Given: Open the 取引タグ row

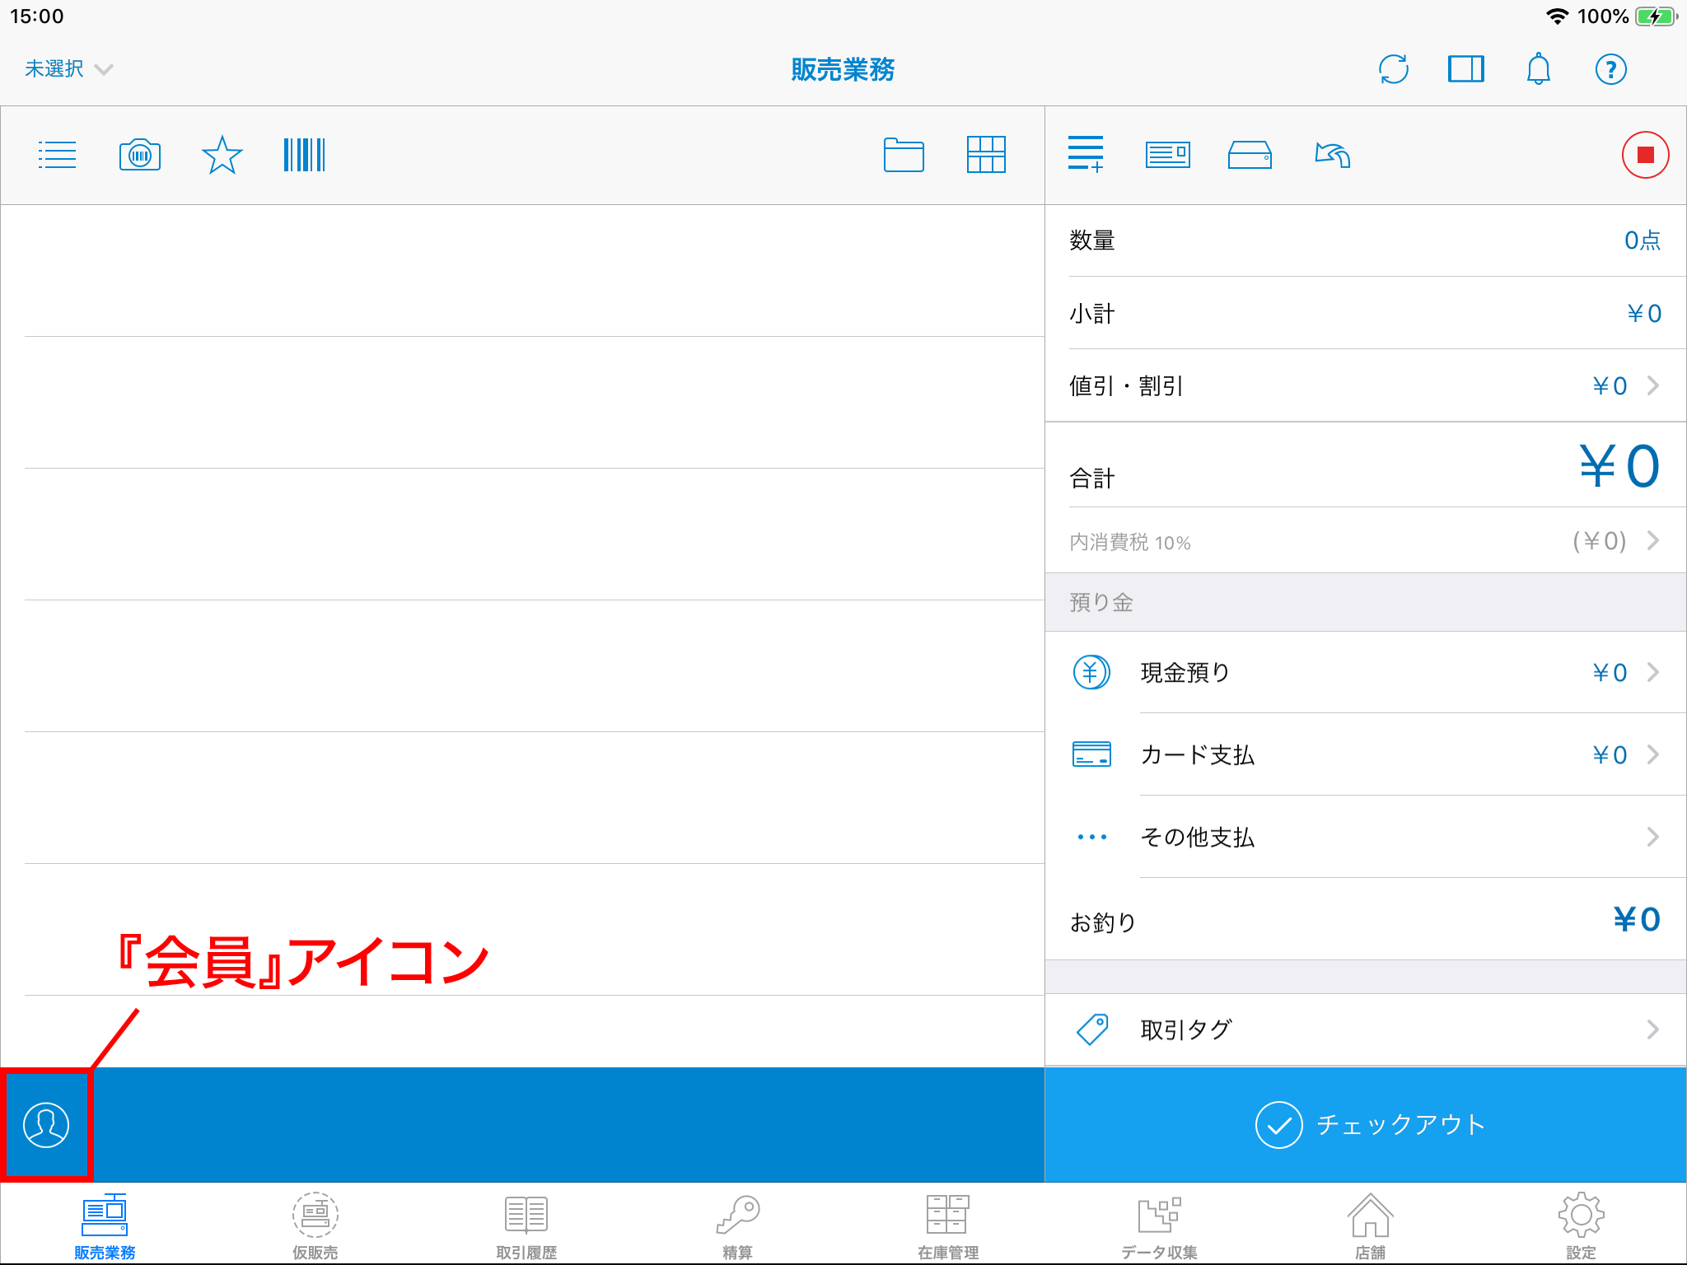Looking at the screenshot, I should tap(1365, 1029).
